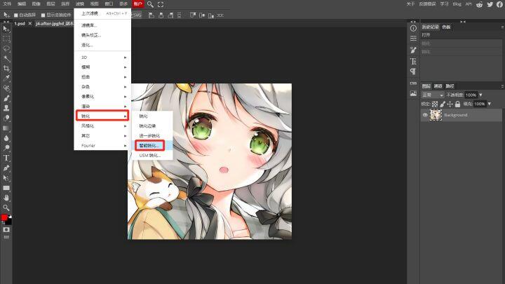Select the Clone Stamp tool

[x=6, y=108]
